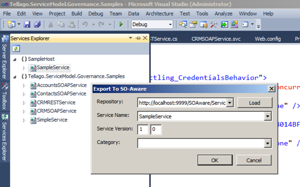The height and width of the screenshot is (187, 300).
Task: Open the Build menu
Action: click(x=77, y=14)
